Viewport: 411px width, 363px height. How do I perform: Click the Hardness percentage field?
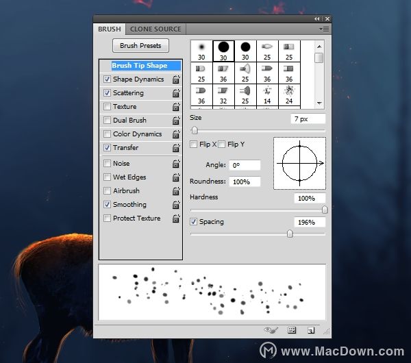310,199
